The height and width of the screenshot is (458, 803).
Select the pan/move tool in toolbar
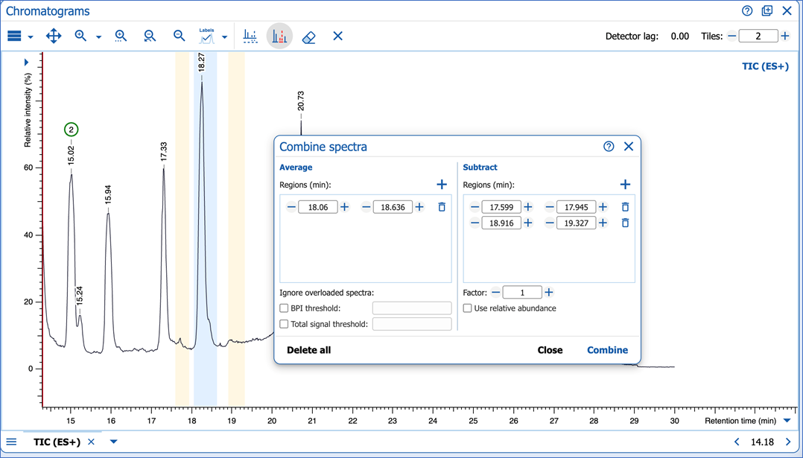pyautogui.click(x=54, y=36)
